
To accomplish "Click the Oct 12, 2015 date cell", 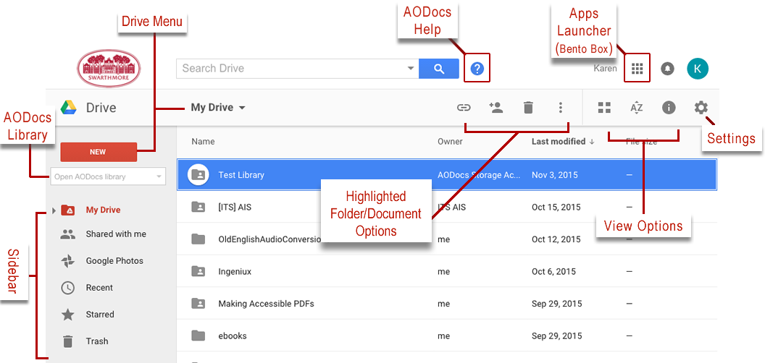I will point(556,239).
